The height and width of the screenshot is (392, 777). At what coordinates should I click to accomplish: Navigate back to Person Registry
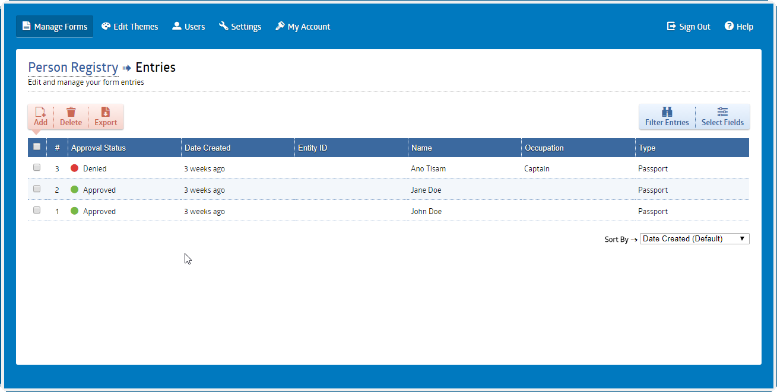[x=73, y=67]
